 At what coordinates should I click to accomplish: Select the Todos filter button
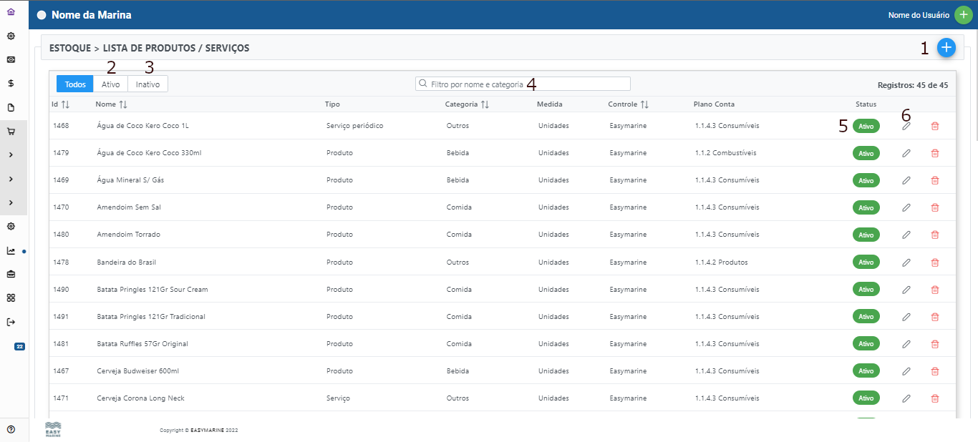(x=75, y=84)
